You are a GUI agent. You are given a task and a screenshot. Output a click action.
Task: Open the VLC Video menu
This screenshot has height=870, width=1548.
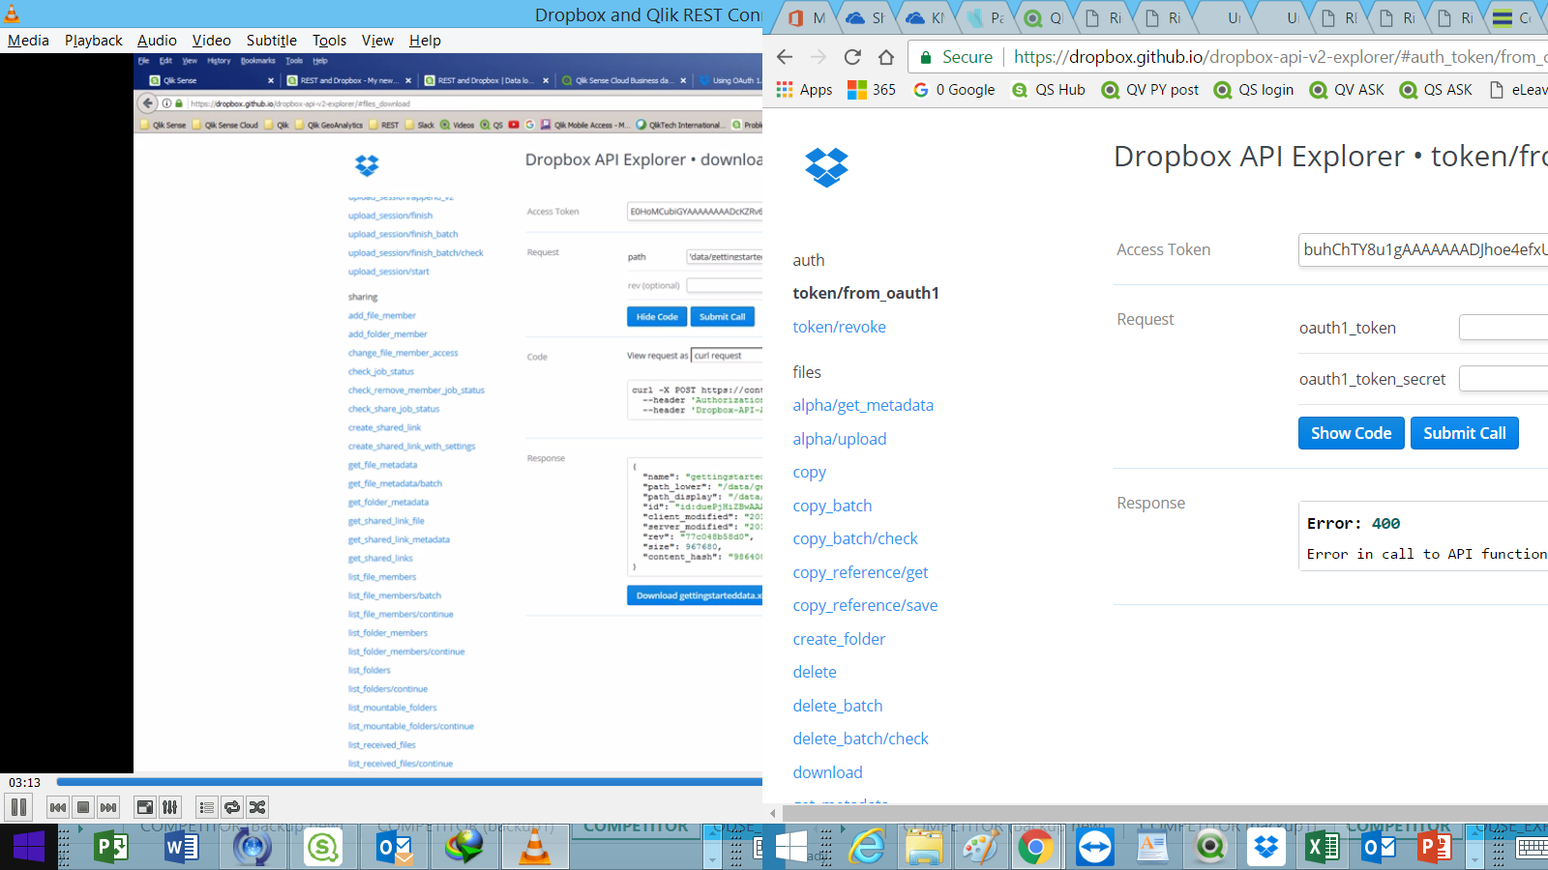(211, 41)
